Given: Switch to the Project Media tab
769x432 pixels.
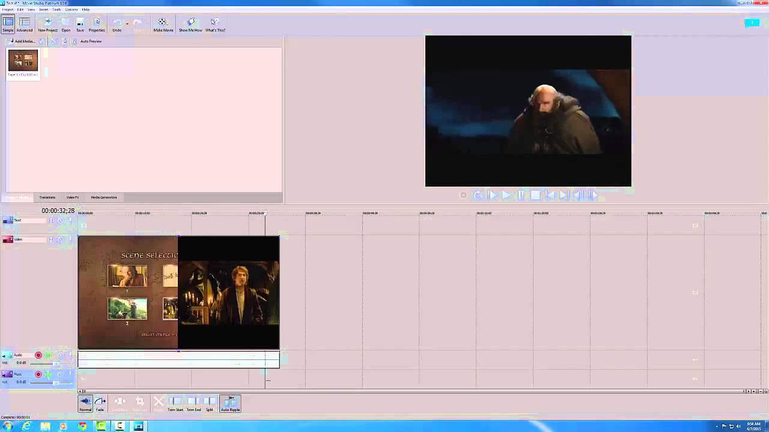Looking at the screenshot, I should point(17,197).
